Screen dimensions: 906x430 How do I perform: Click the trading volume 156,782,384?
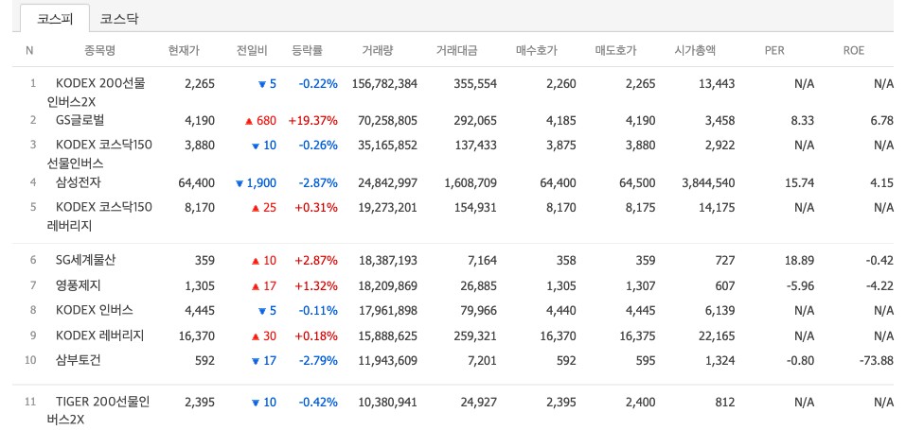point(384,84)
